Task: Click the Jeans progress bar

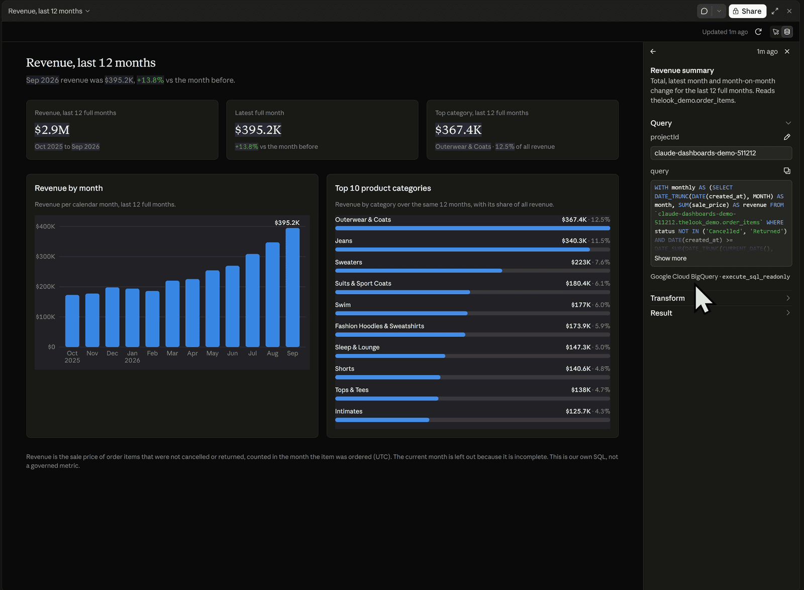Action: click(x=472, y=249)
